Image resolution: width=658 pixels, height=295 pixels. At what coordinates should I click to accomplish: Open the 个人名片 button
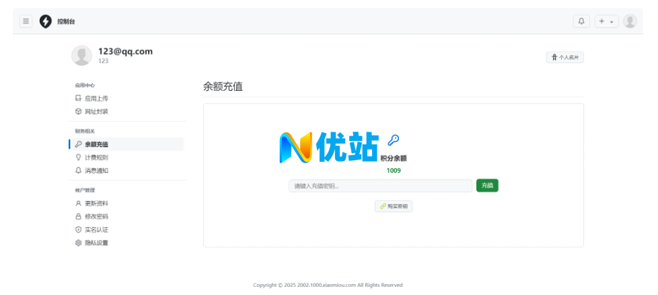click(564, 58)
